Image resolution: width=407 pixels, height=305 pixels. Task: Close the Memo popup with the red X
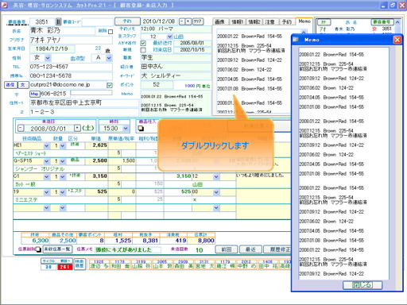[397, 40]
